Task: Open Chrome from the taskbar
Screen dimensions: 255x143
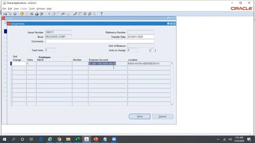Action: (x=59, y=139)
